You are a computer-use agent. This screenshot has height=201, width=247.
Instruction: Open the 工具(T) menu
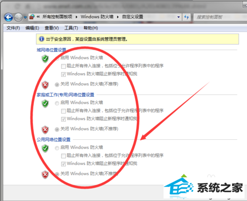point(71,28)
